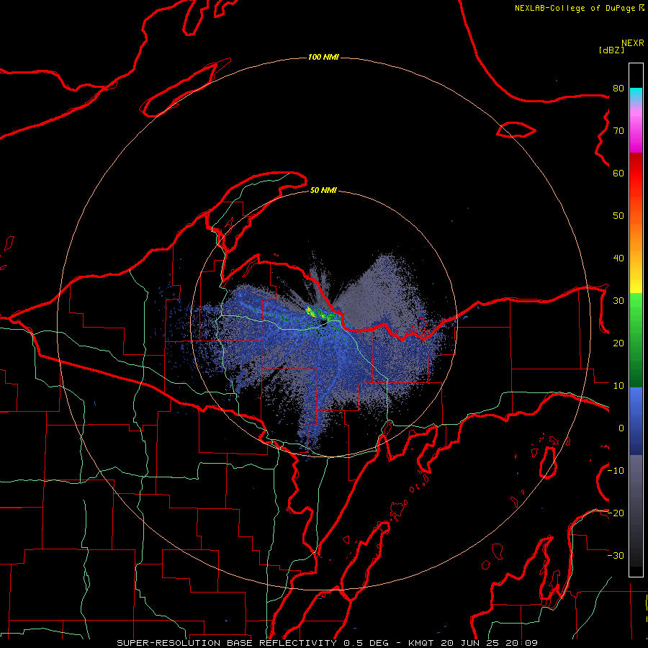Image resolution: width=648 pixels, height=648 pixels.
Task: Pick the cyan segment atop the color bar
Action: [636, 94]
